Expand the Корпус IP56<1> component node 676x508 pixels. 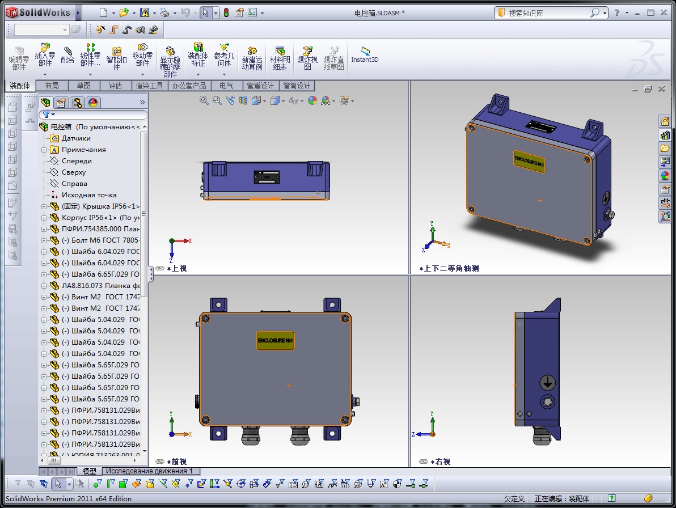44,218
